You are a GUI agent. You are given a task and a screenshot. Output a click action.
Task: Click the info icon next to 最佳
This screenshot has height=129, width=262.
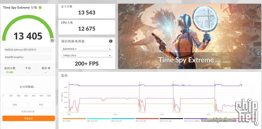(x=49, y=68)
